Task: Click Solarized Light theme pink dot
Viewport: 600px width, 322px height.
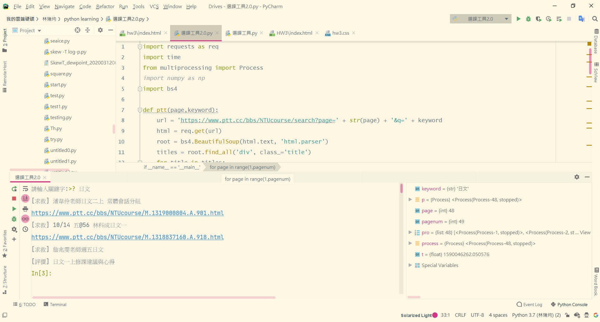Action: tap(435, 315)
